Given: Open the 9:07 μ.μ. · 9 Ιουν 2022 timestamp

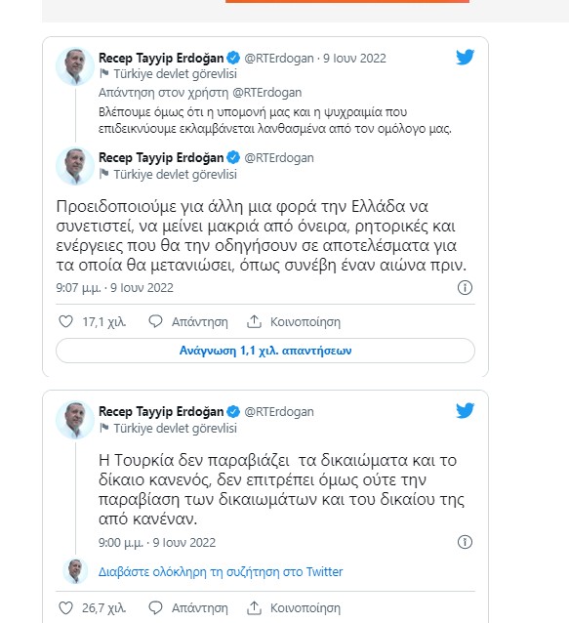Looking at the screenshot, I should (115, 288).
